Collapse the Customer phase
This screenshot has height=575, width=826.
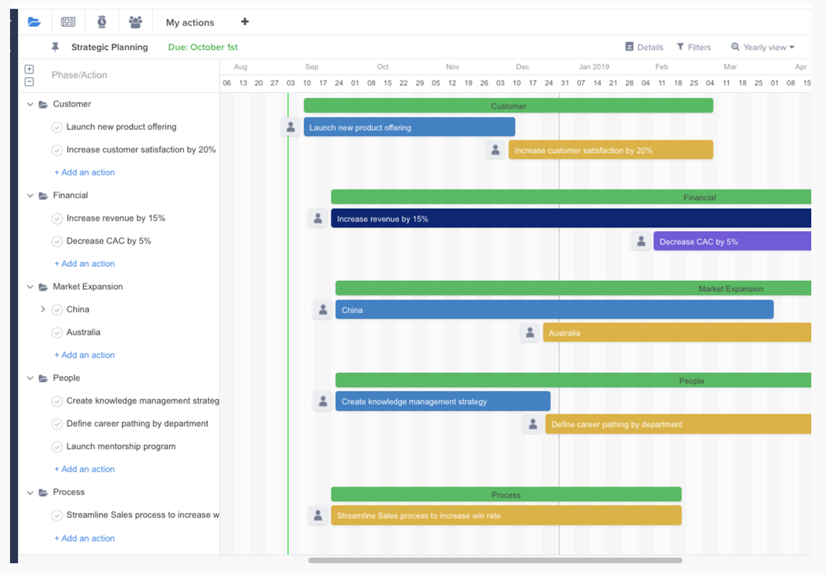pyautogui.click(x=30, y=104)
